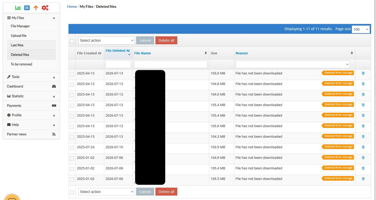
Task: Go to Home breadcrumb link
Action: click(x=72, y=6)
